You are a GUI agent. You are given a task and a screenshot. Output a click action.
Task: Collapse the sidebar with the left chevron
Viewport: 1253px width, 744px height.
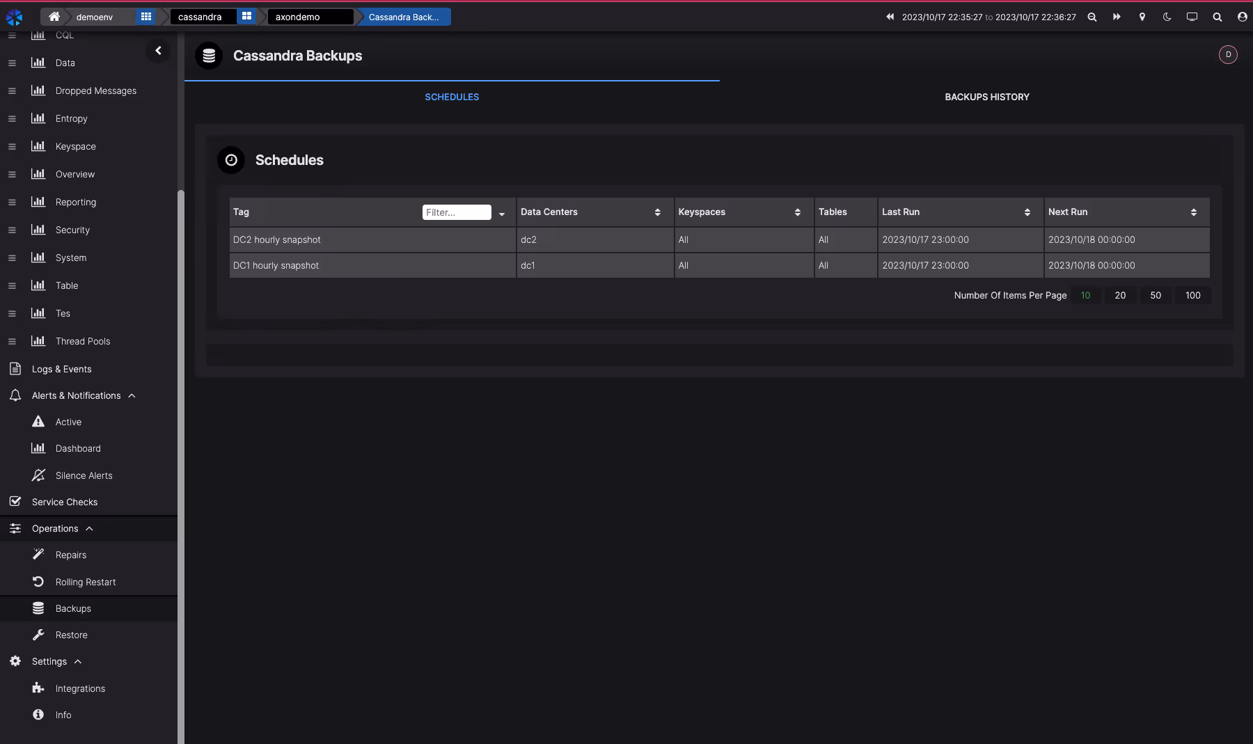coord(158,51)
